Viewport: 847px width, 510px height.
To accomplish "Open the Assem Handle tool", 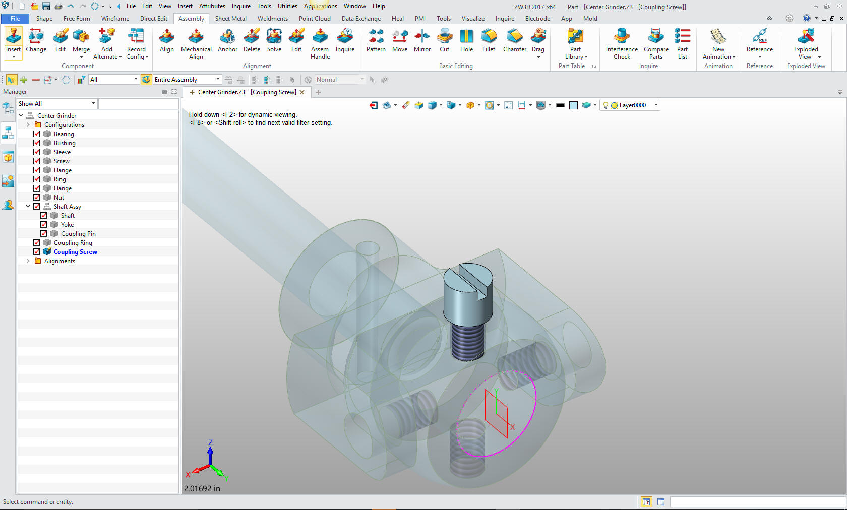I will click(x=320, y=44).
